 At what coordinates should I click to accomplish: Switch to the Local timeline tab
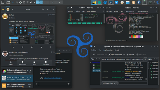tap(34, 63)
